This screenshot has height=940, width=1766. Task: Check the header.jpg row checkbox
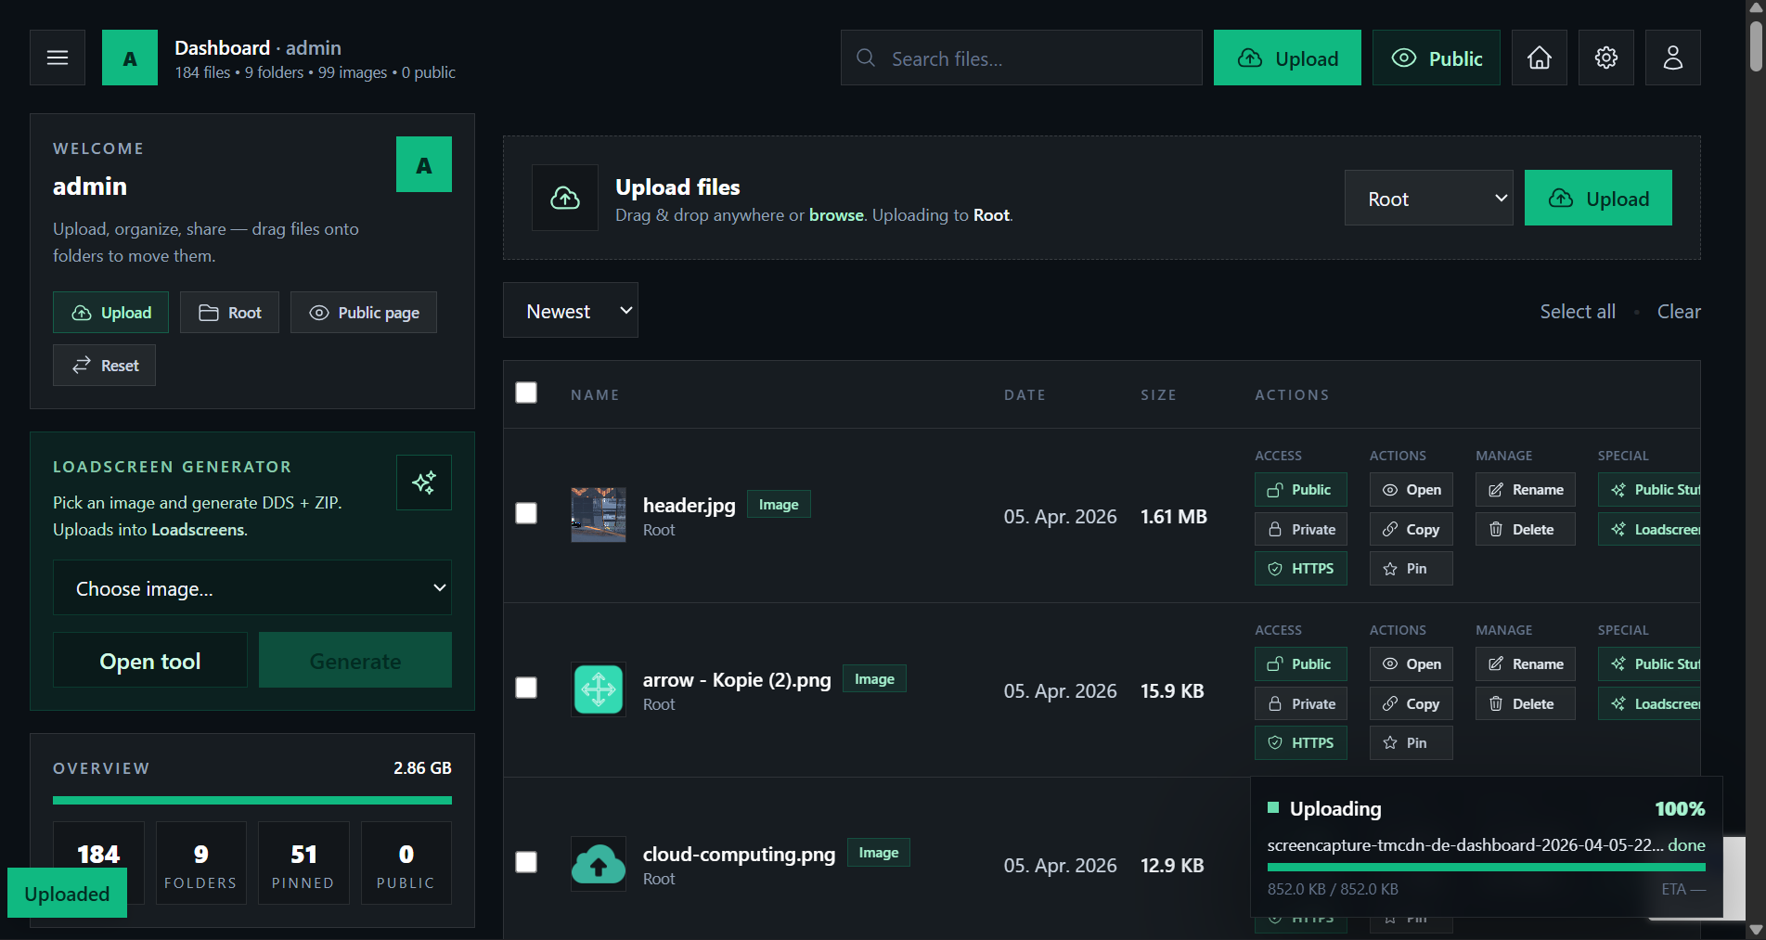click(526, 513)
